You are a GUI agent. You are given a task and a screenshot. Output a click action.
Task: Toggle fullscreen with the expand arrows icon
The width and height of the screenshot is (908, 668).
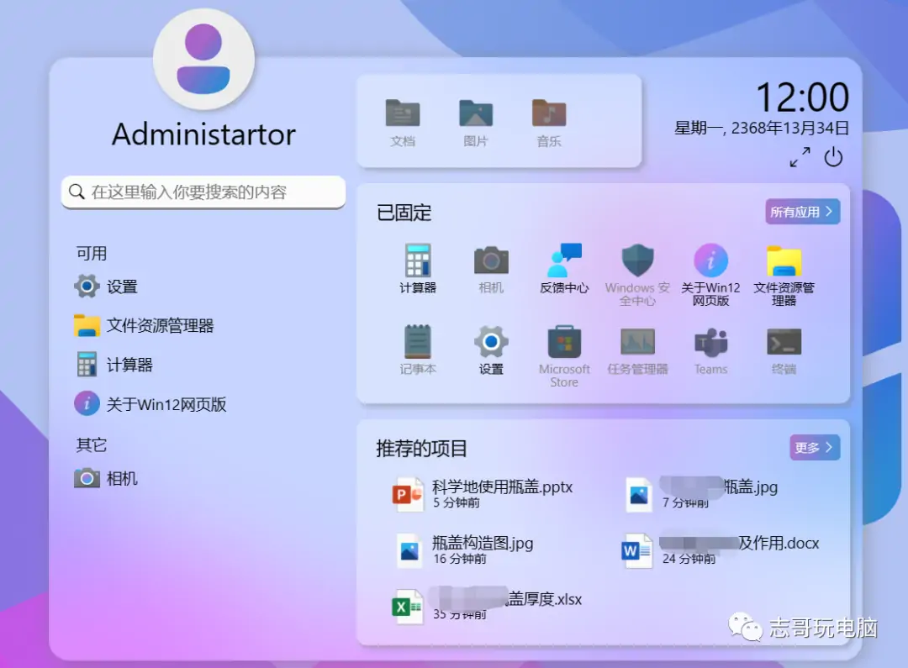(800, 157)
